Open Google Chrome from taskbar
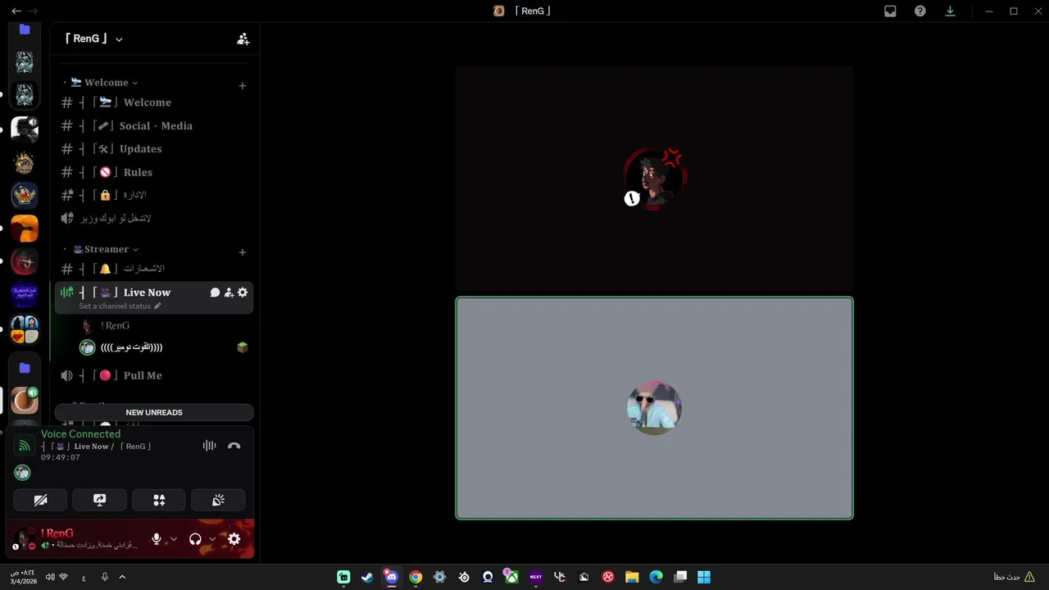1049x590 pixels. pyautogui.click(x=416, y=577)
